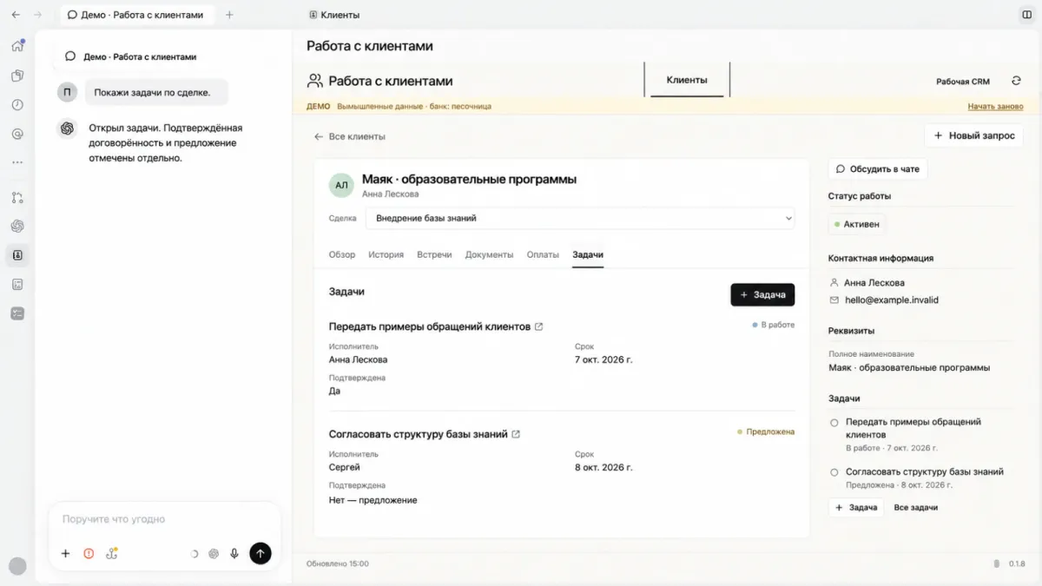The image size is (1042, 586).
Task: Click the black + Задача button
Action: point(762,294)
